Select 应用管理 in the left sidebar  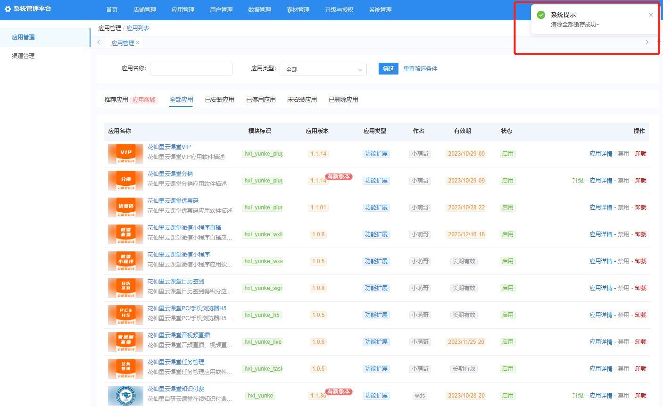(45, 37)
